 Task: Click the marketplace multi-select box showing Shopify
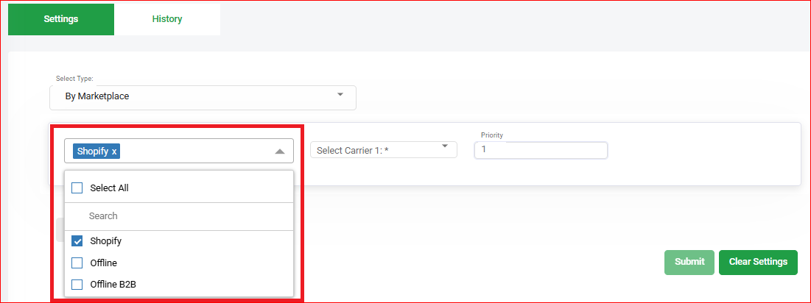179,151
